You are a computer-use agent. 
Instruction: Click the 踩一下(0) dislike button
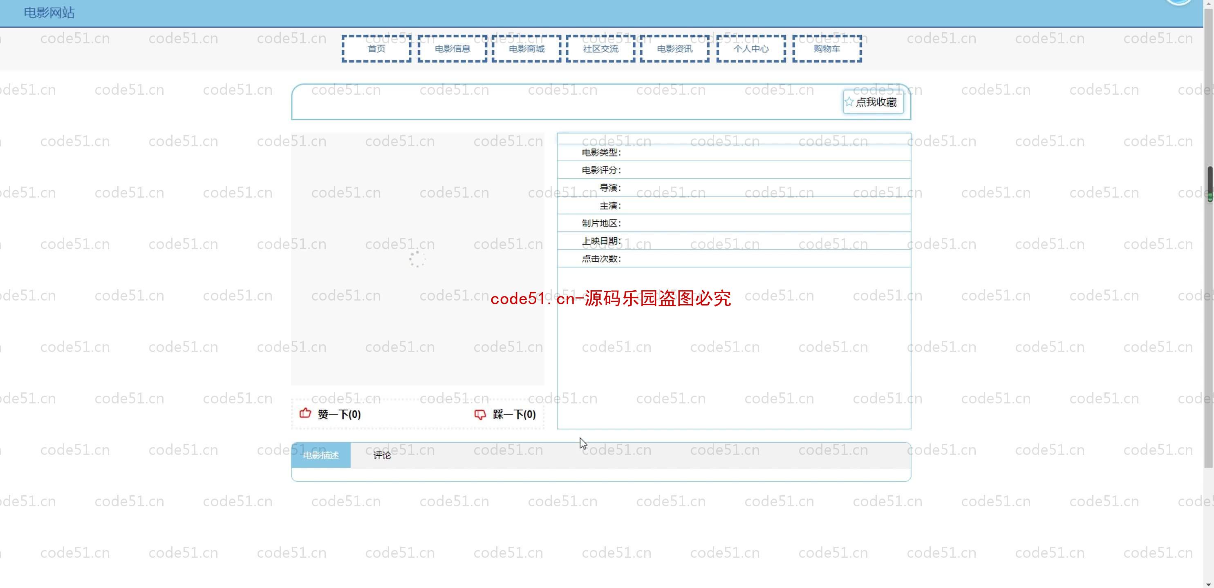point(505,414)
